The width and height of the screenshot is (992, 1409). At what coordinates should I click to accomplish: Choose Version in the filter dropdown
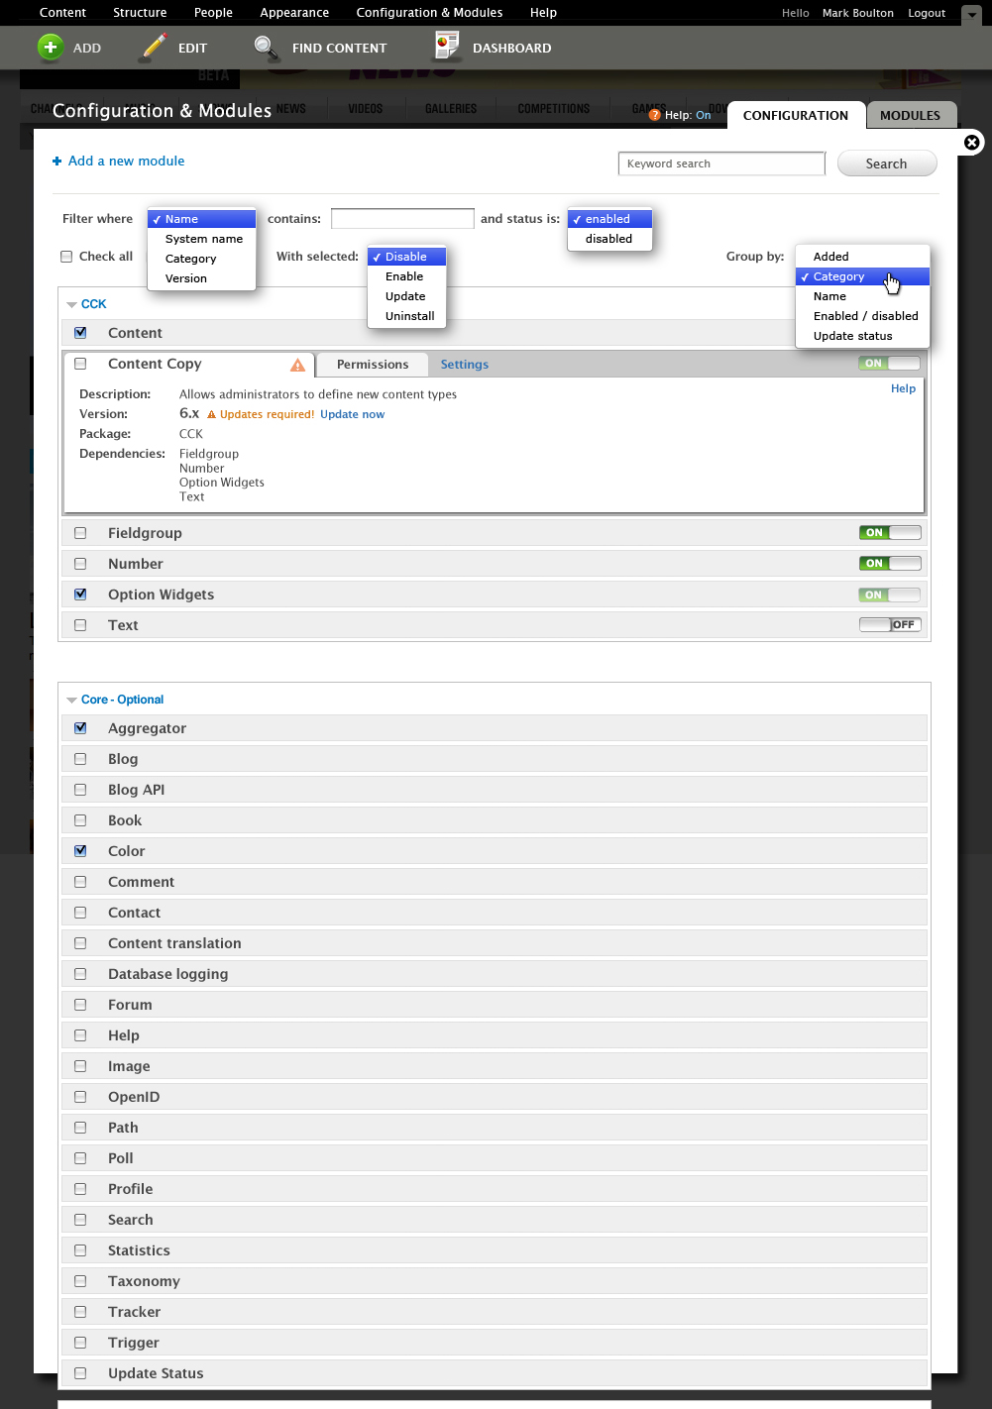201,278
